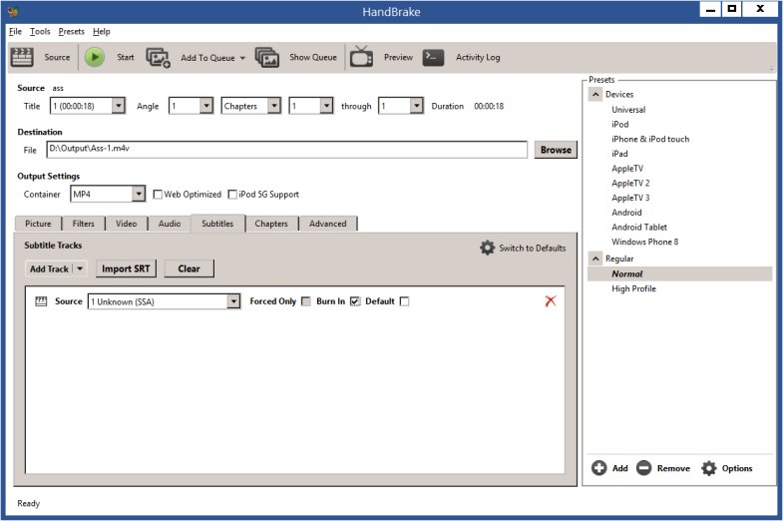Open the File menu
The width and height of the screenshot is (783, 521).
16,32
